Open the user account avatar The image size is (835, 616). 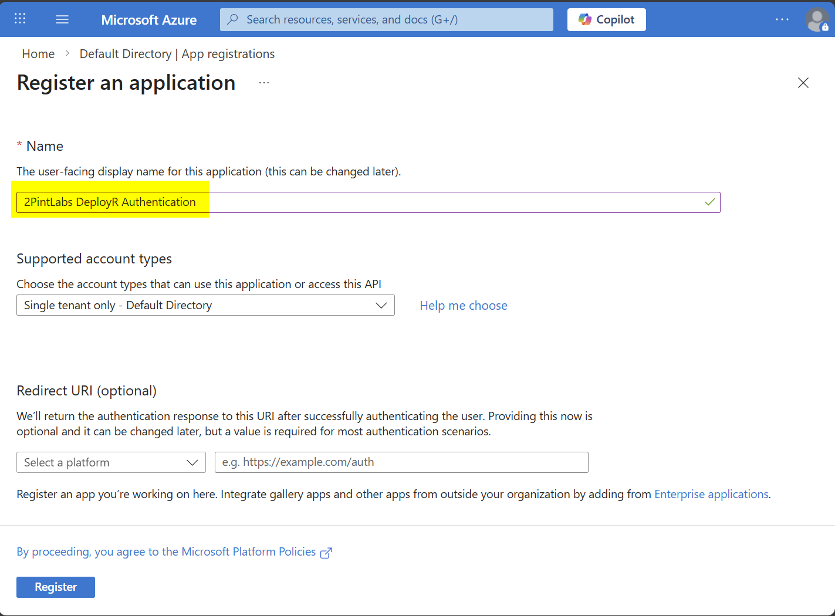(817, 19)
